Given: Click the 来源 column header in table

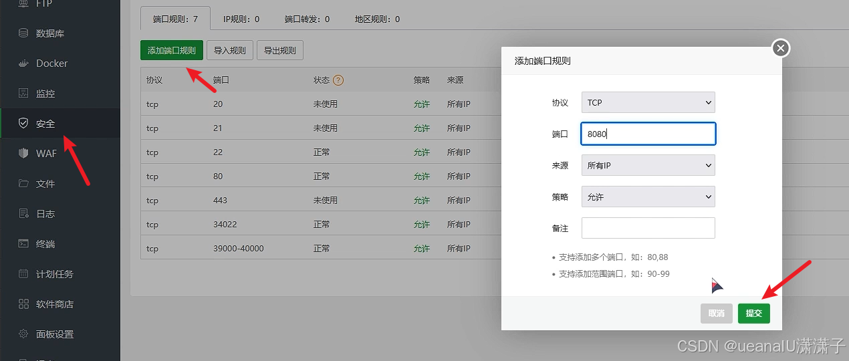Looking at the screenshot, I should click(x=455, y=80).
